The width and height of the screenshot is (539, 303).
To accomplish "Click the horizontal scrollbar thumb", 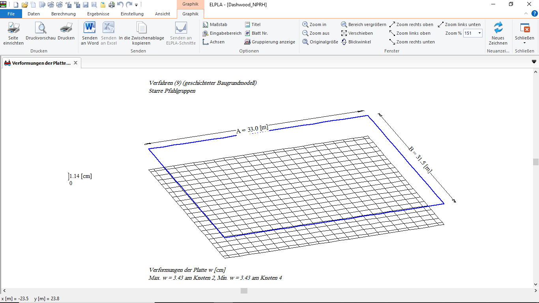I will click(244, 291).
